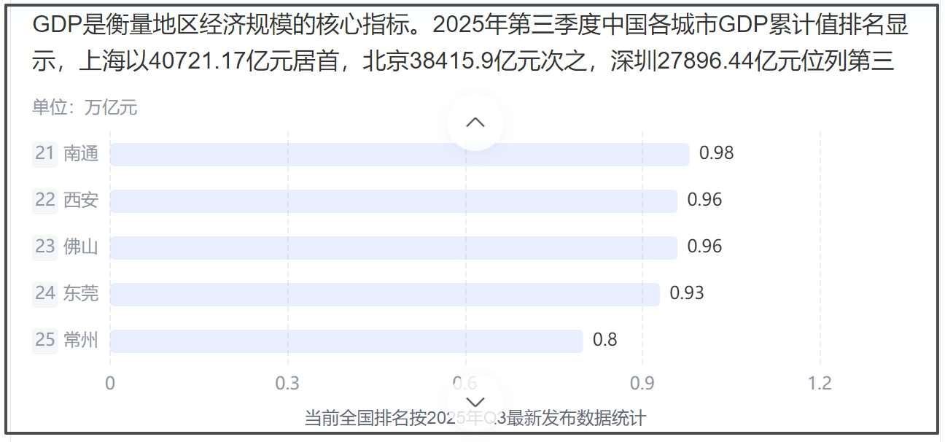The width and height of the screenshot is (945, 442).
Task: Click the rank 23 badge beside 佛山
Action: [45, 247]
